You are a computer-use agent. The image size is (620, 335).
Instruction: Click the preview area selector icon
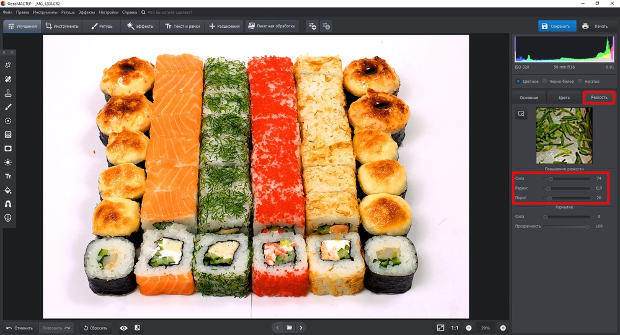pos(521,114)
